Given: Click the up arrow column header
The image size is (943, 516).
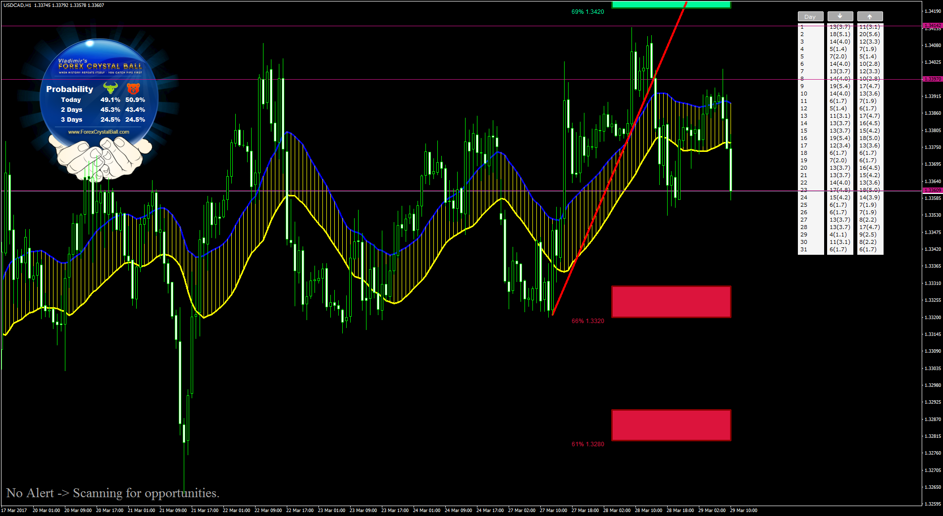Looking at the screenshot, I should 870,16.
